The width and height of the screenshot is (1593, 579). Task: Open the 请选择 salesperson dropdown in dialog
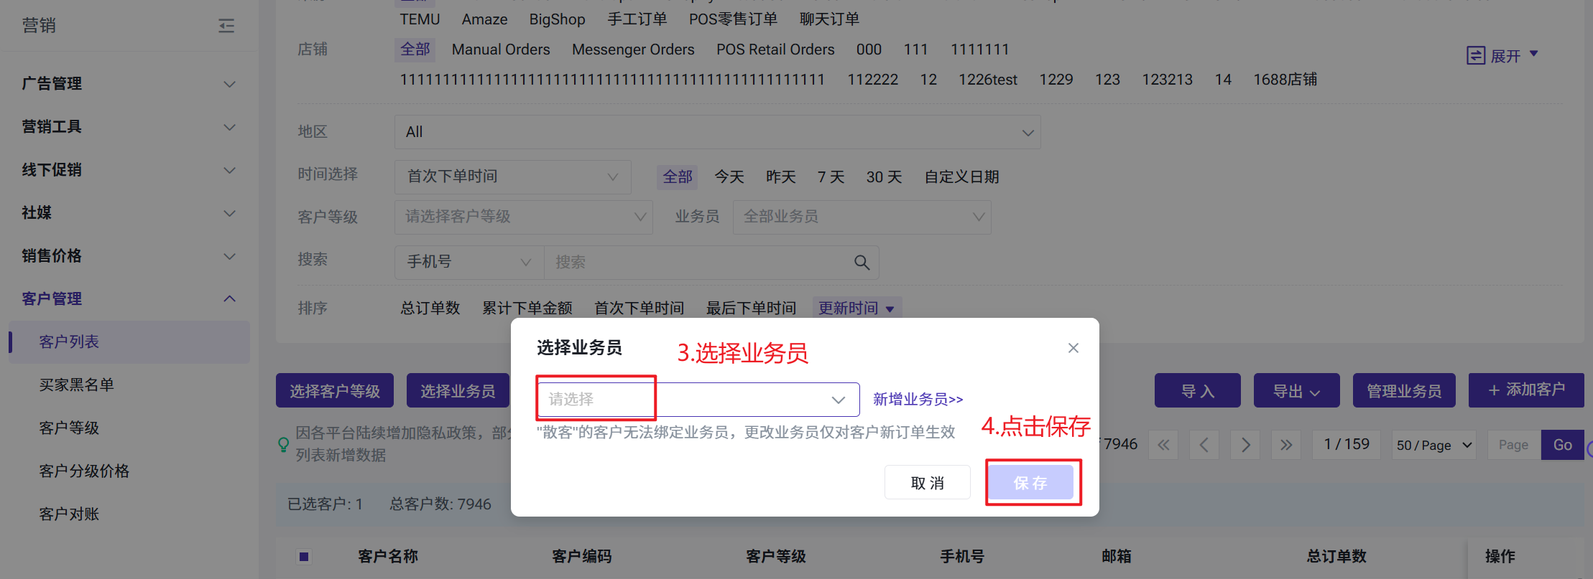(x=698, y=400)
